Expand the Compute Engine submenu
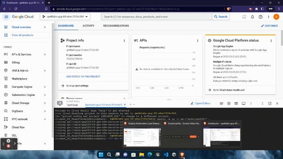Screen dimensions: 283x159 tap(45, 87)
